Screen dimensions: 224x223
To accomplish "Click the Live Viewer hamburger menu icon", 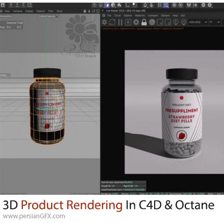I will coord(104,16).
